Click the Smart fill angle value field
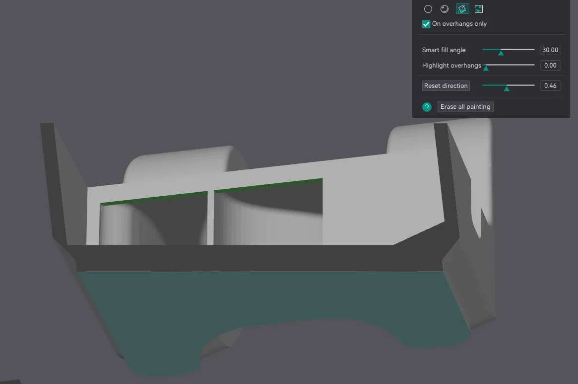 pyautogui.click(x=550, y=50)
